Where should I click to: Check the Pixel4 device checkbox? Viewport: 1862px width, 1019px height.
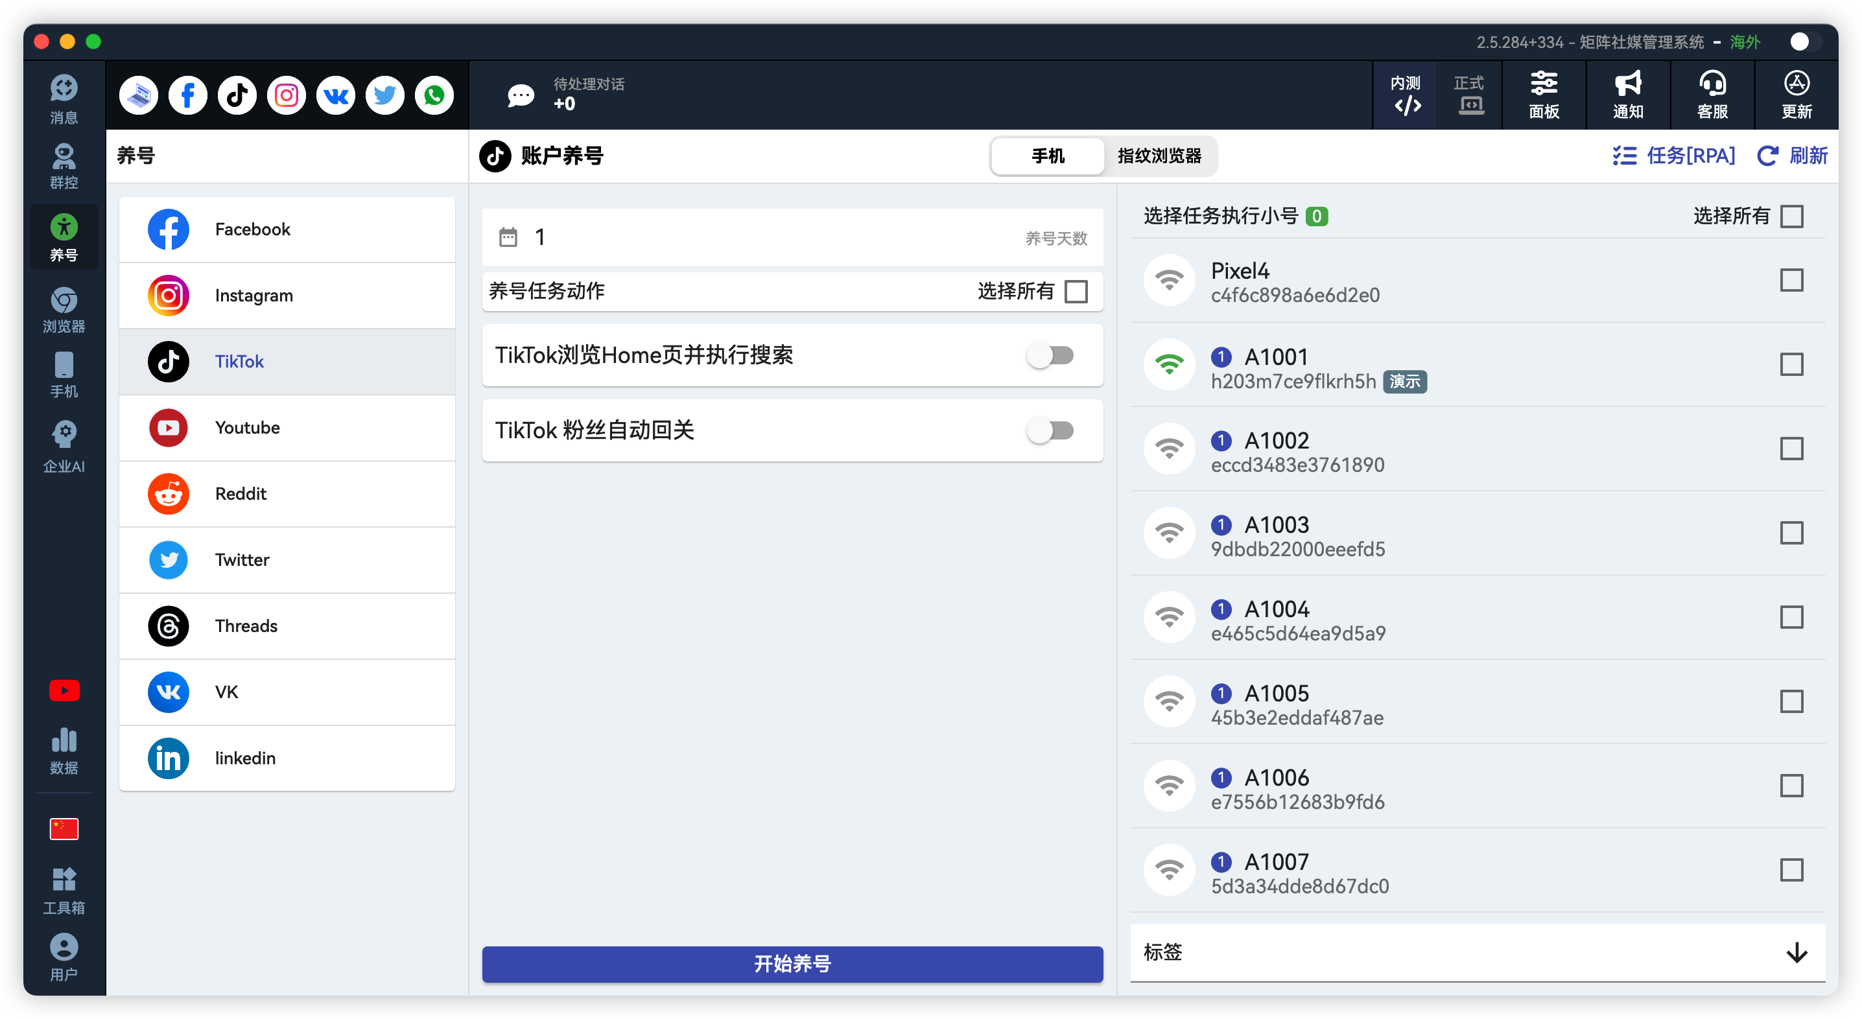[x=1792, y=281]
